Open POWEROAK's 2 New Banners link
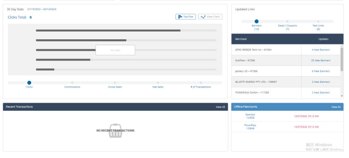This screenshot has width=349, height=158. click(x=321, y=93)
